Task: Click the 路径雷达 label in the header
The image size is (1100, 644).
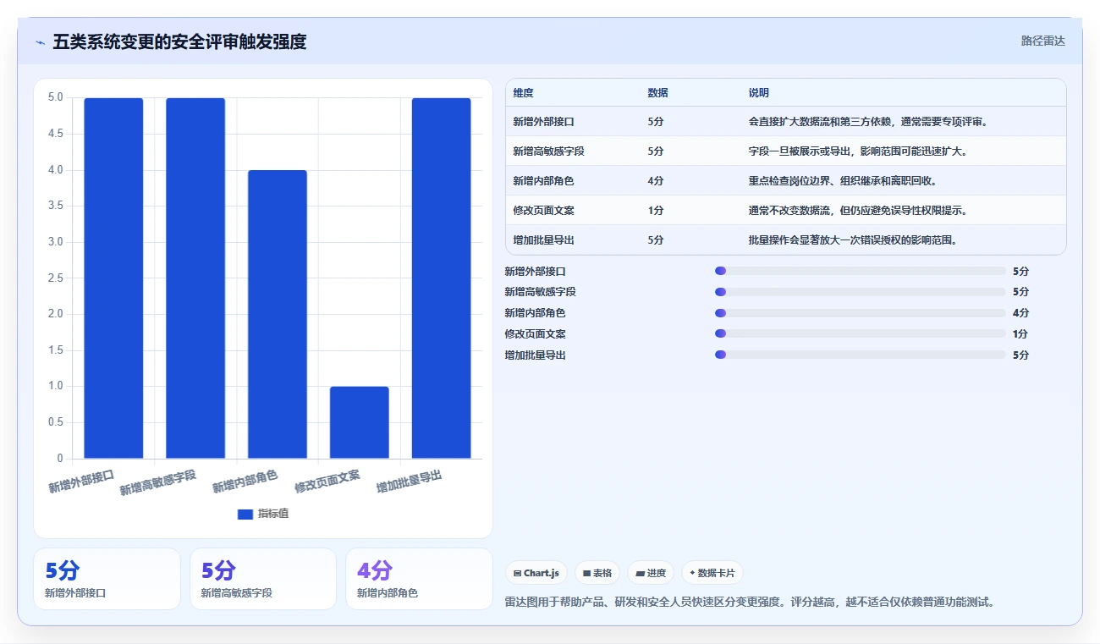Action: [x=1042, y=41]
